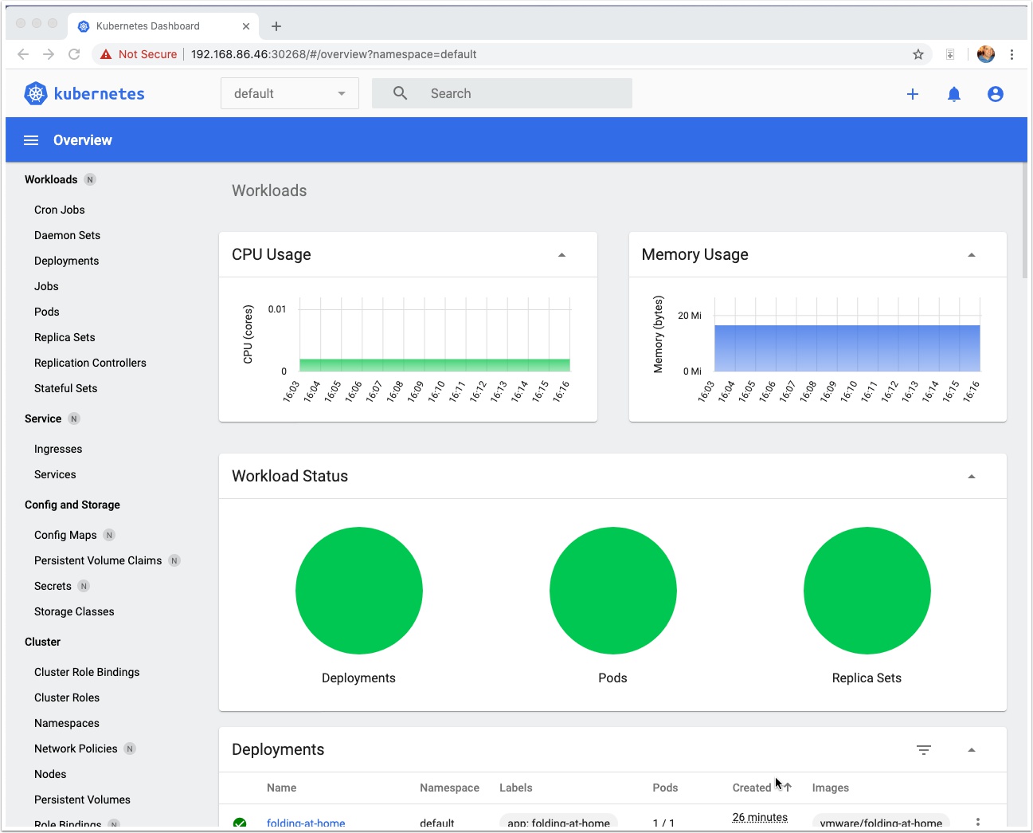The height and width of the screenshot is (833, 1033).
Task: Select the Cluster section heading
Action: (43, 642)
